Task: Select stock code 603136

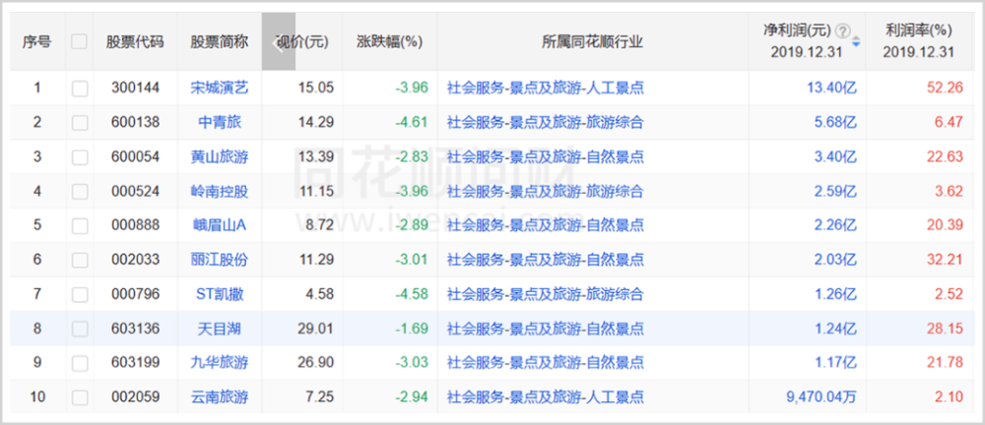Action: (135, 329)
